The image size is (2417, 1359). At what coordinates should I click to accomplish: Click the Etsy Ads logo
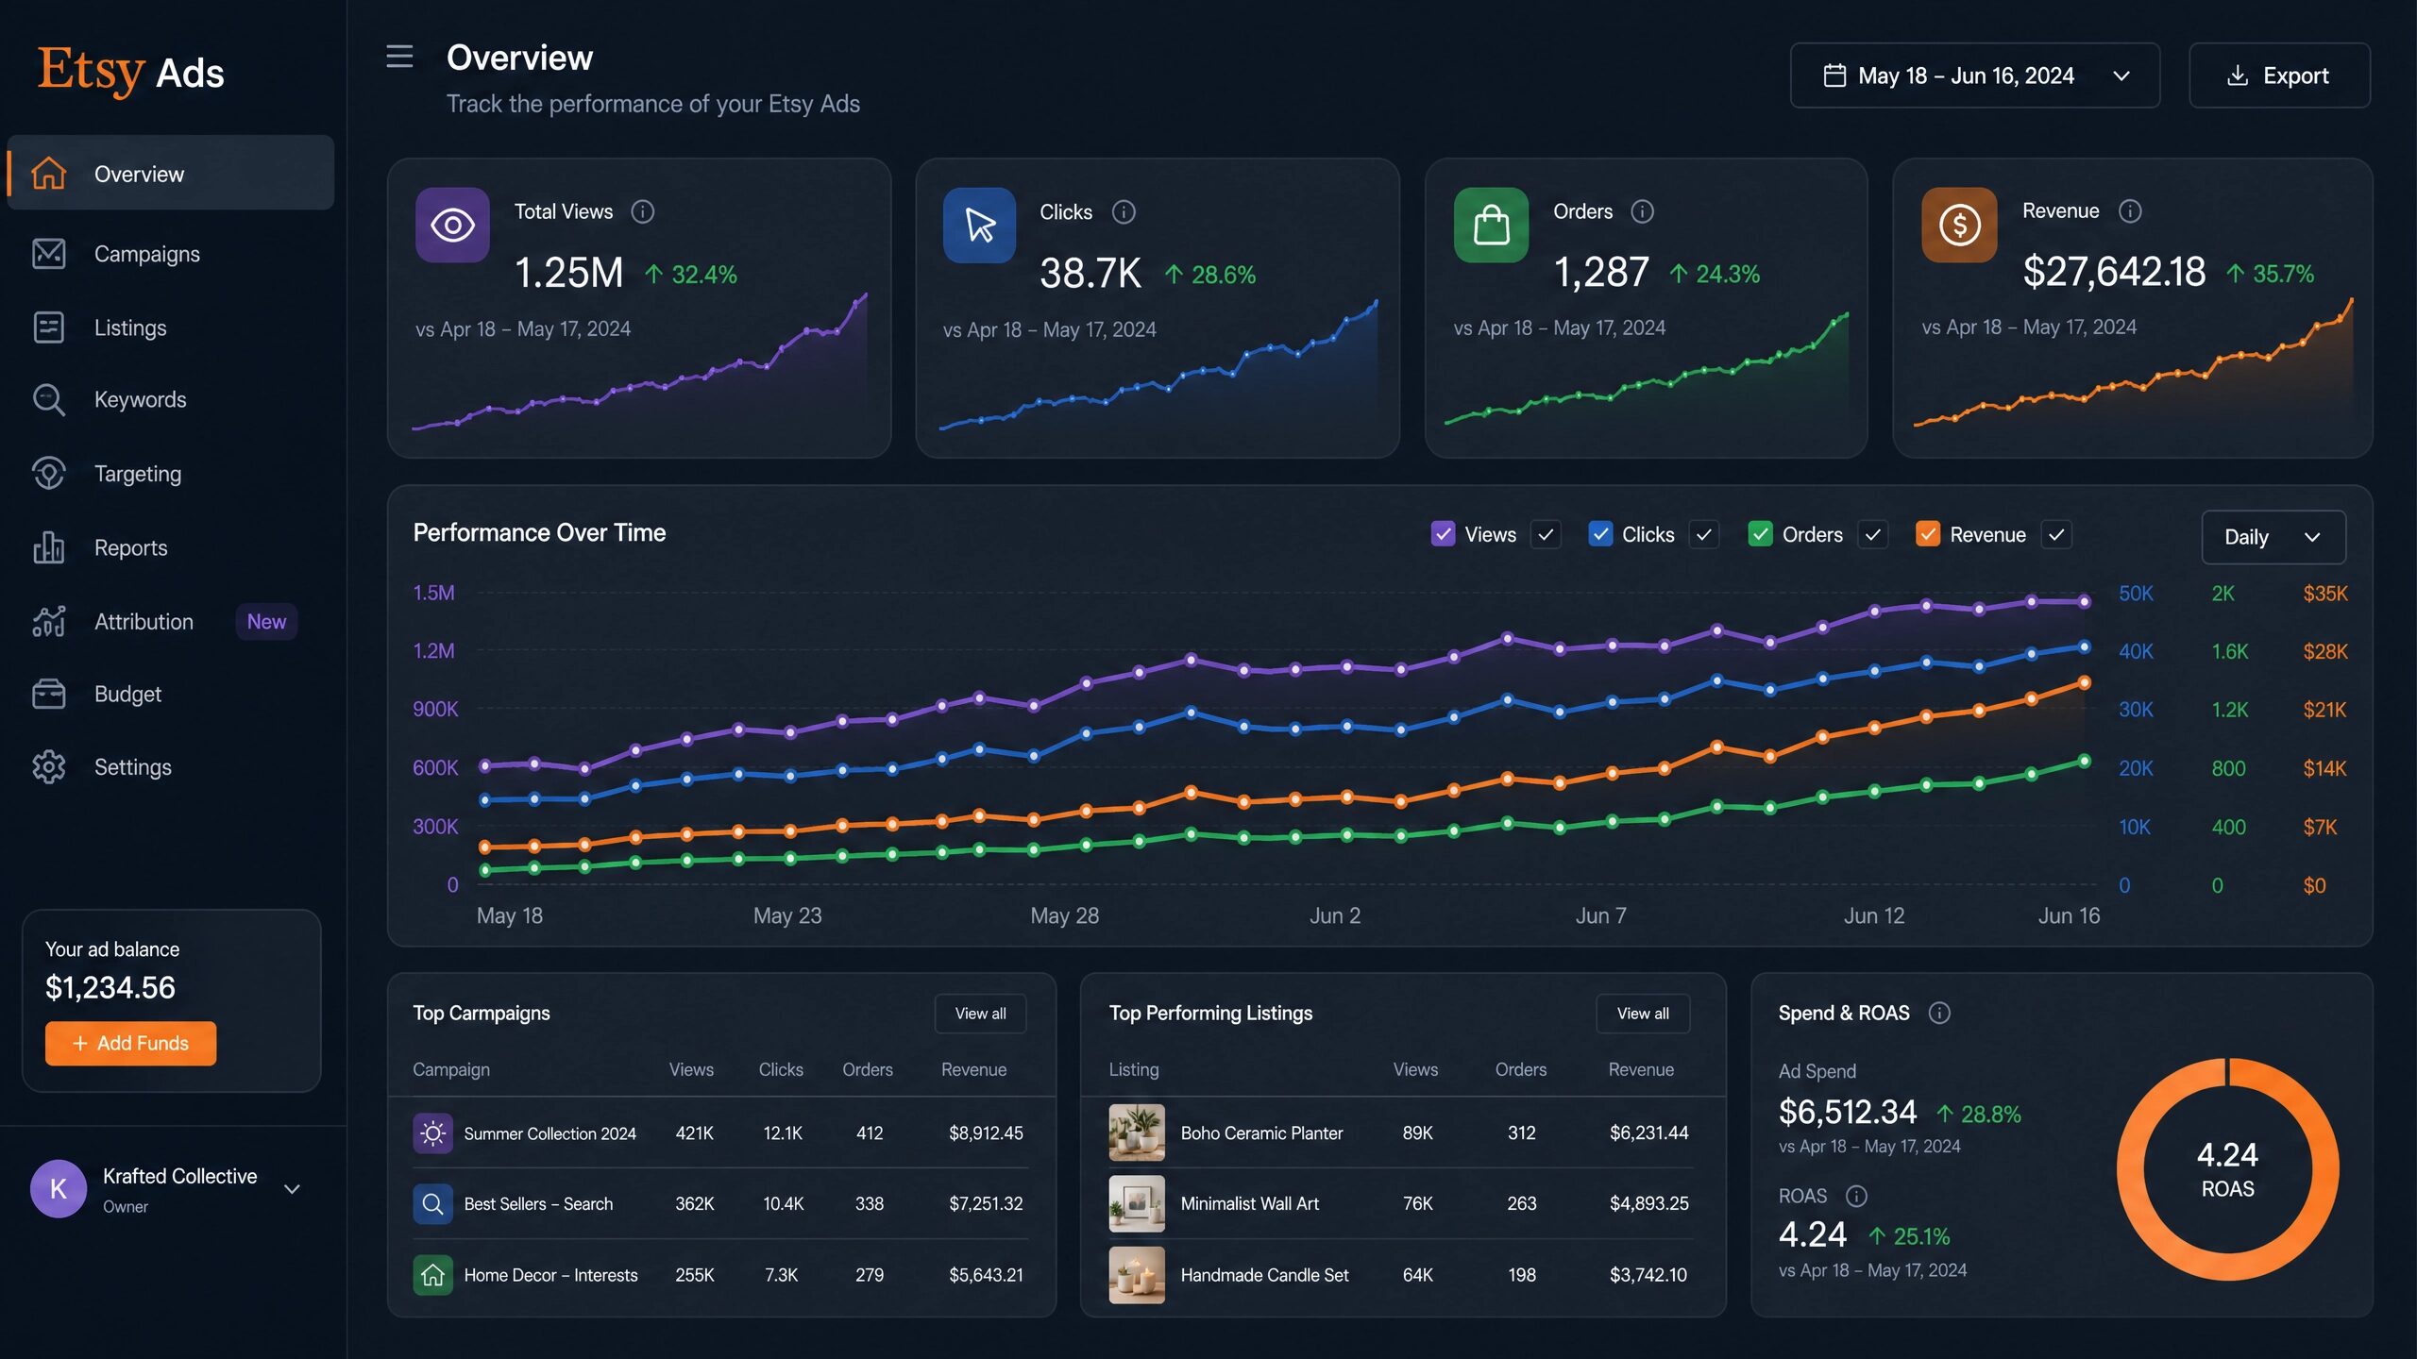[130, 72]
